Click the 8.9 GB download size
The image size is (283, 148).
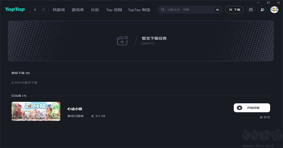point(98,116)
